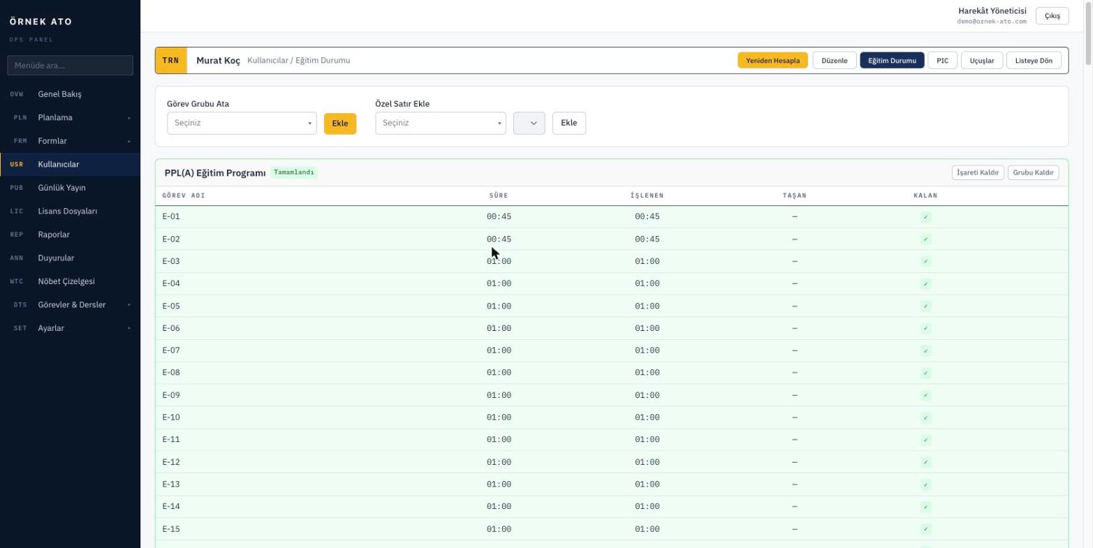Click the KALAN column header
The height and width of the screenshot is (548, 1093).
click(x=925, y=195)
